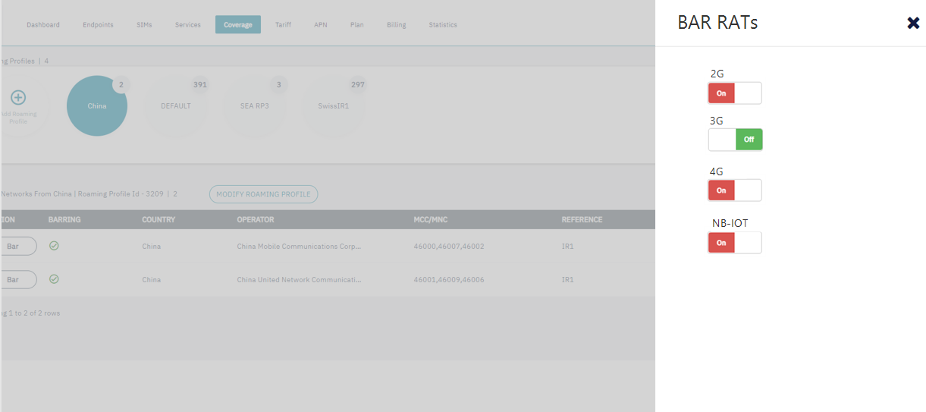Open the Dashboard tab

43,25
